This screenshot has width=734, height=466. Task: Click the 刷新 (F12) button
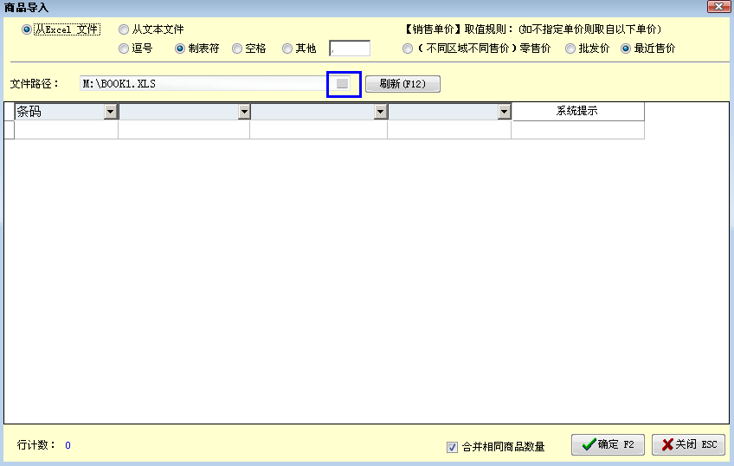click(402, 84)
